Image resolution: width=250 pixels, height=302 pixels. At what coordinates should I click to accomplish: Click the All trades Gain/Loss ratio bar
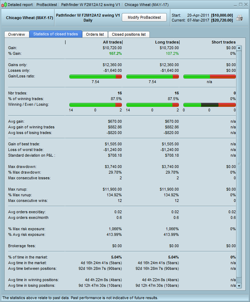coord(96,77)
